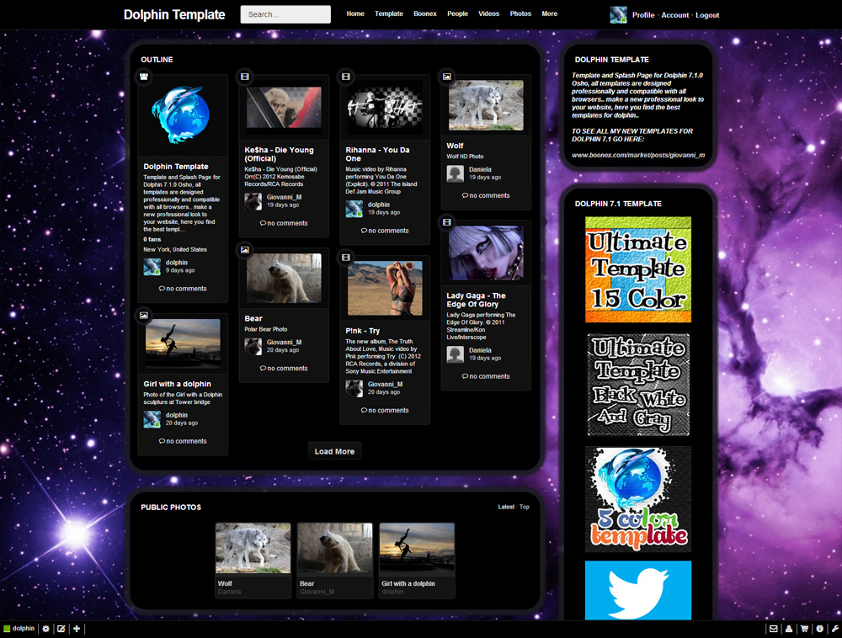
Task: Click Giovanni_M under Bear in Public Photos
Action: [x=317, y=592]
